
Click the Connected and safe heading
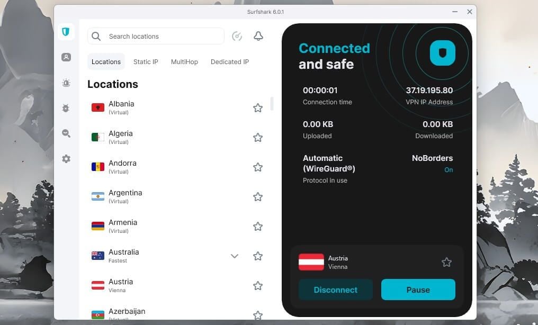pos(334,56)
